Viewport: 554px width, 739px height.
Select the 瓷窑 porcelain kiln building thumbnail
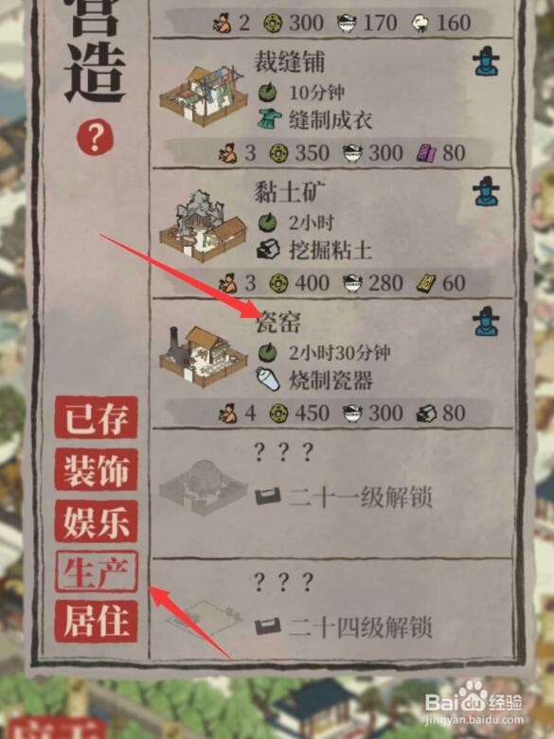pos(204,355)
